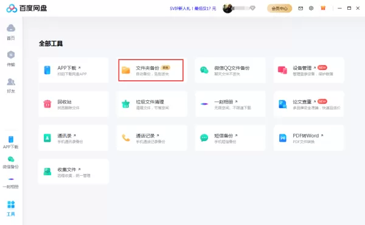Open the 短信备份 tool title

(223, 136)
